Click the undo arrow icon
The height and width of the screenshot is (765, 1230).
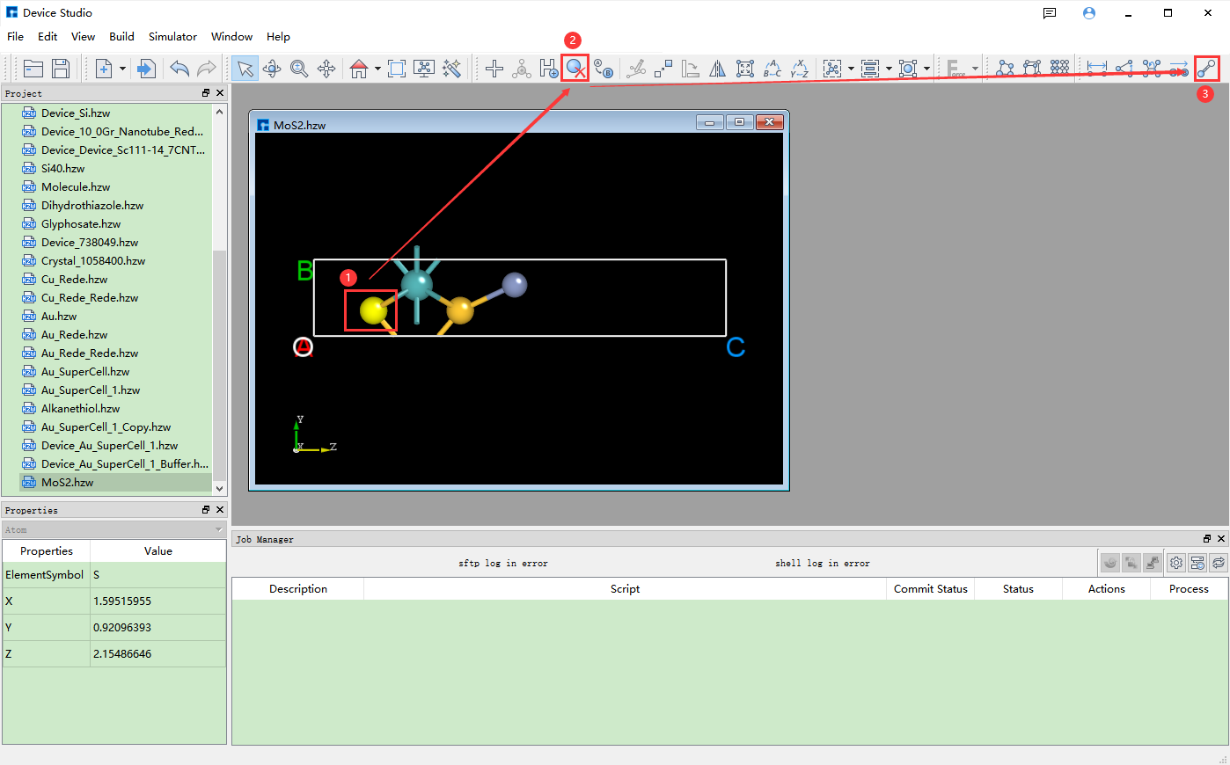pyautogui.click(x=179, y=68)
